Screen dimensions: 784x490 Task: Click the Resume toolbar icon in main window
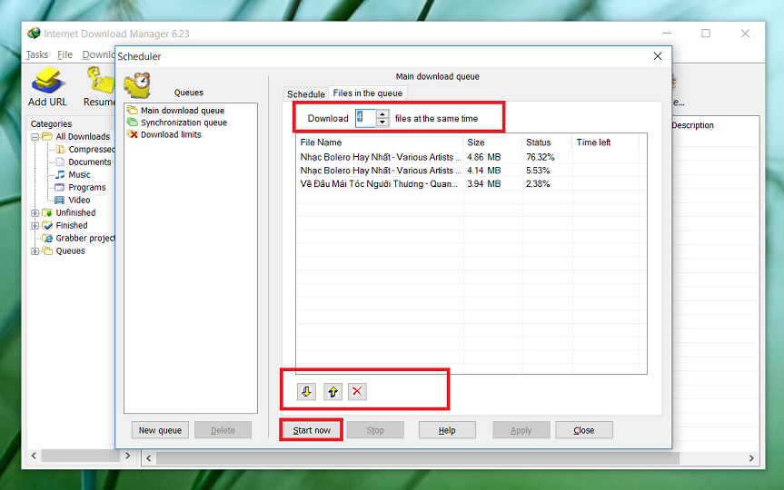pyautogui.click(x=100, y=80)
